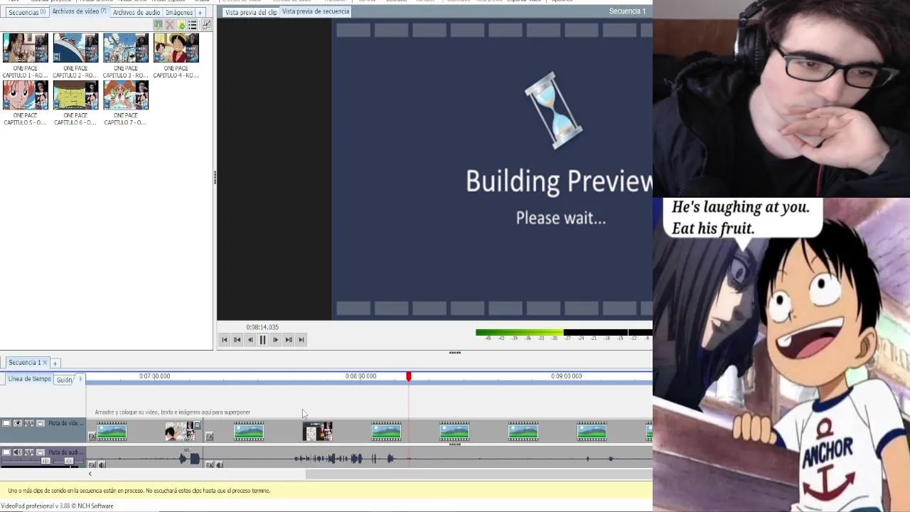This screenshot has height=512, width=910.
Task: Open FX for the second video track segment
Action: point(209,436)
